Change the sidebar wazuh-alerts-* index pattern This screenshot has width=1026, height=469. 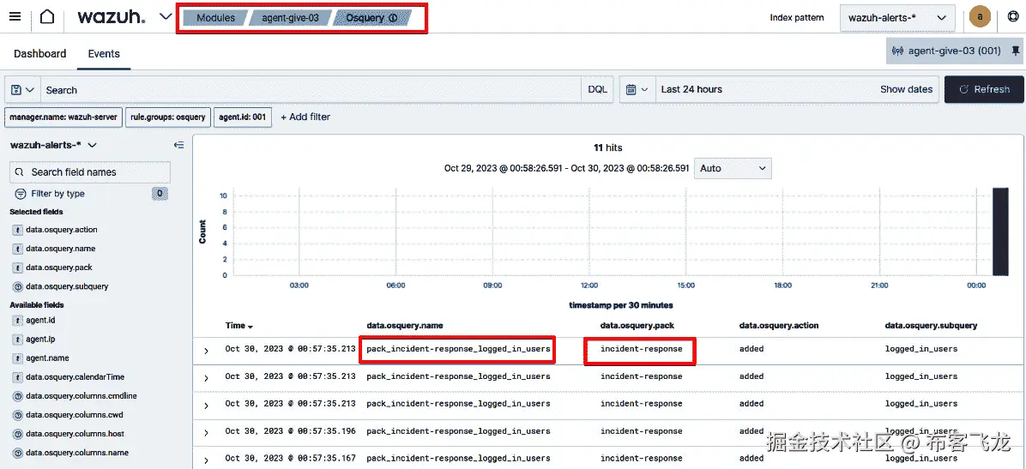(54, 145)
